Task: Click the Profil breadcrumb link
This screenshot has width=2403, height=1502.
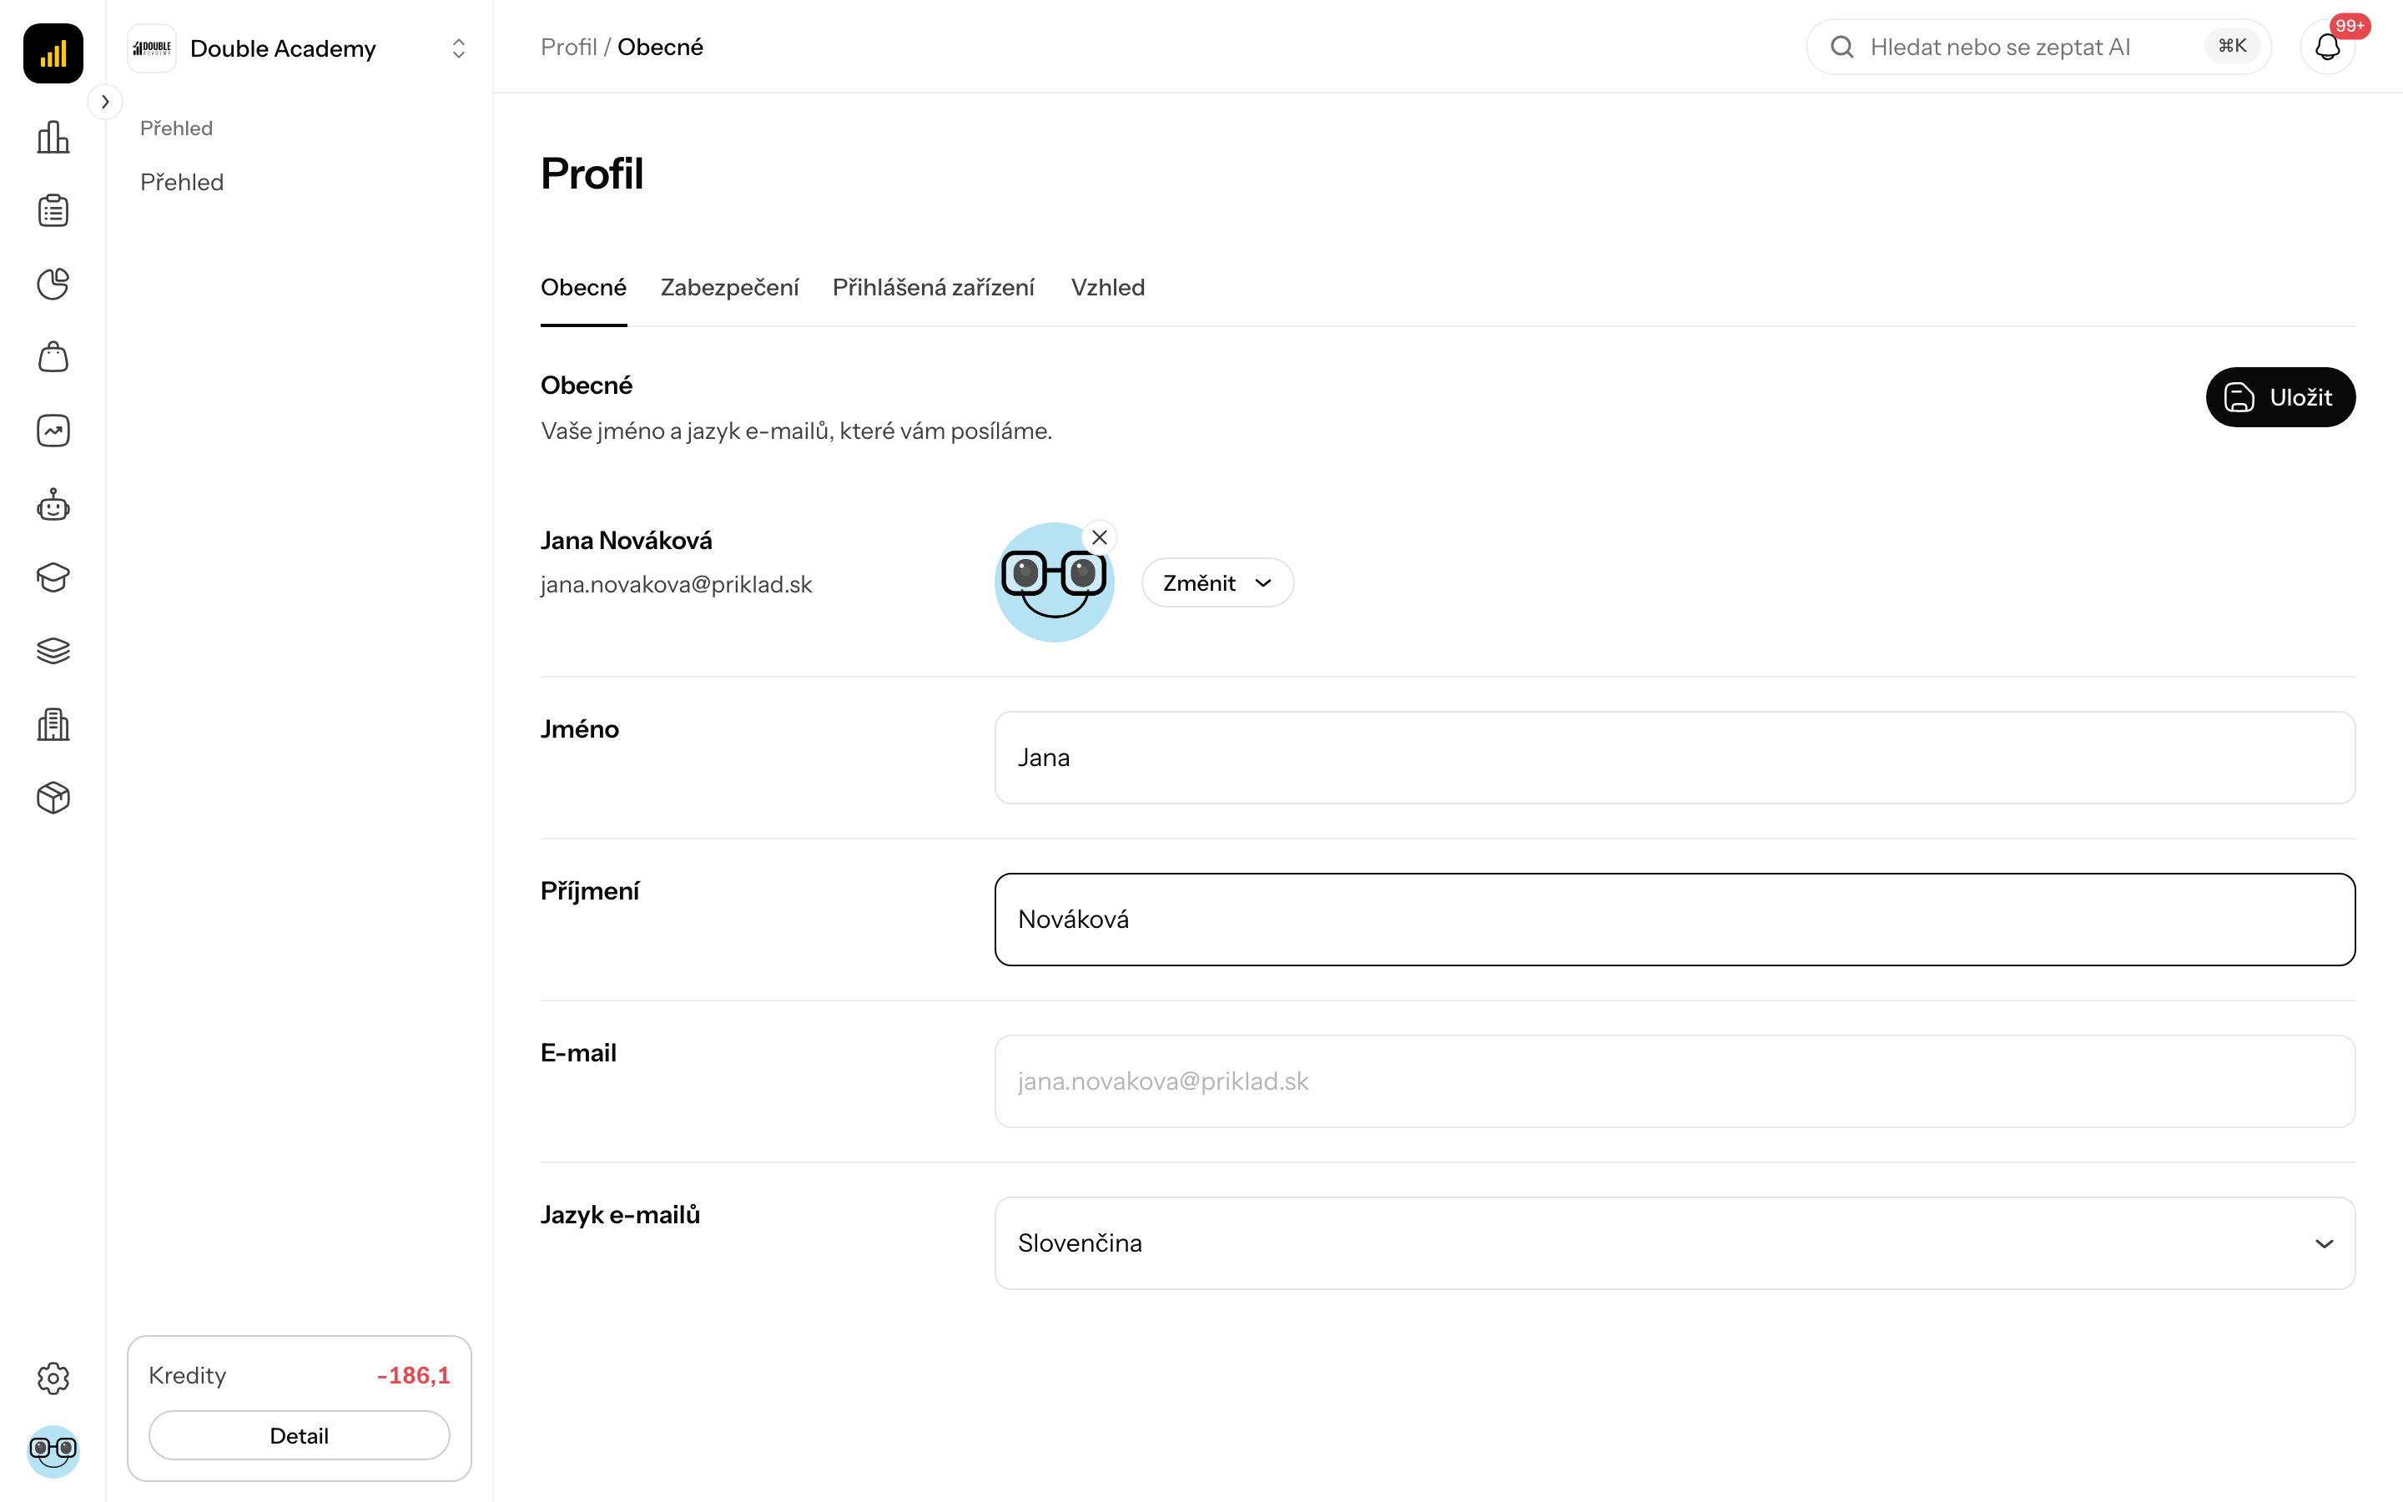Action: pyautogui.click(x=569, y=47)
